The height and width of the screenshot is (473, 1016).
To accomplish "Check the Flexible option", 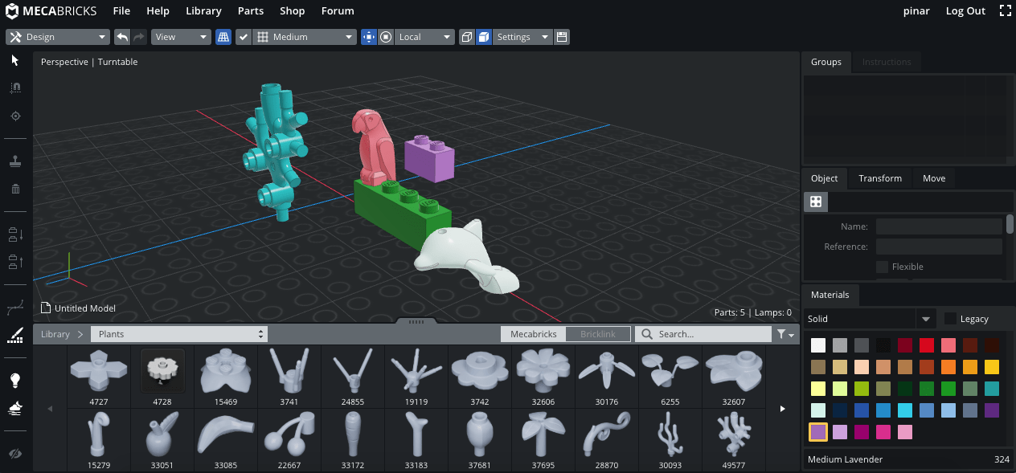I will point(882,267).
